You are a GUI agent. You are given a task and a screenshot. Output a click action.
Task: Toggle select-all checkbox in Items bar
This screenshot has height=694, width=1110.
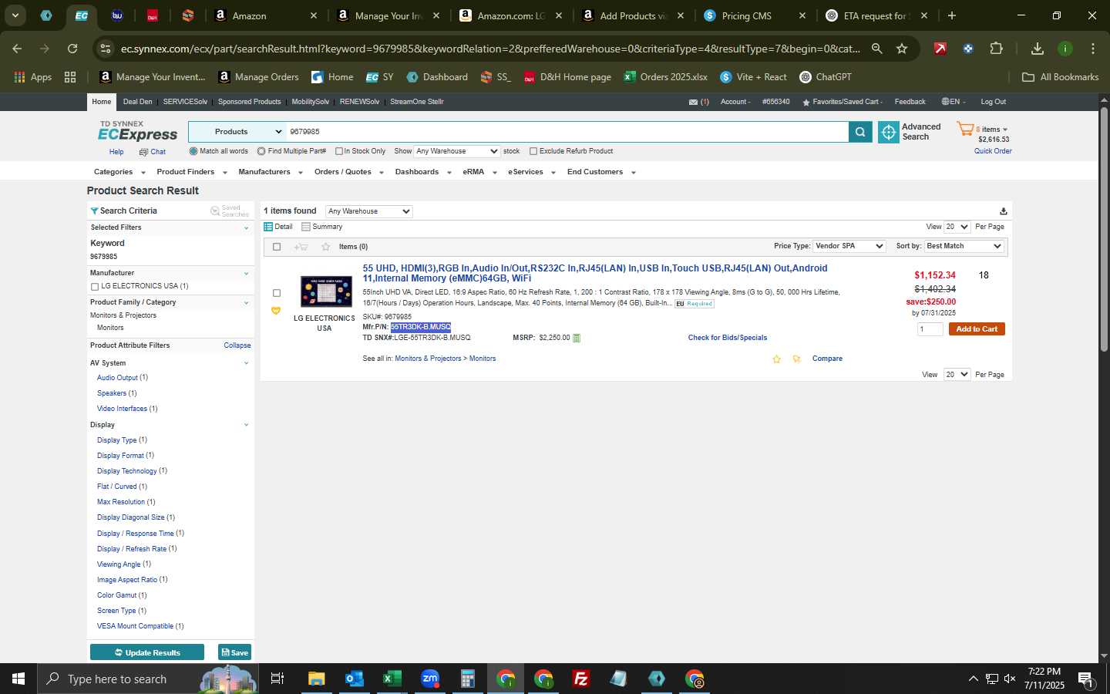coord(277,247)
